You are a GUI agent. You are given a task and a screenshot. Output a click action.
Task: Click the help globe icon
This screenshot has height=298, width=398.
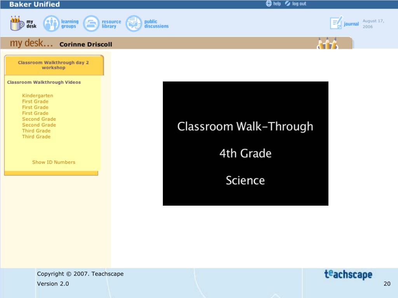[269, 3]
